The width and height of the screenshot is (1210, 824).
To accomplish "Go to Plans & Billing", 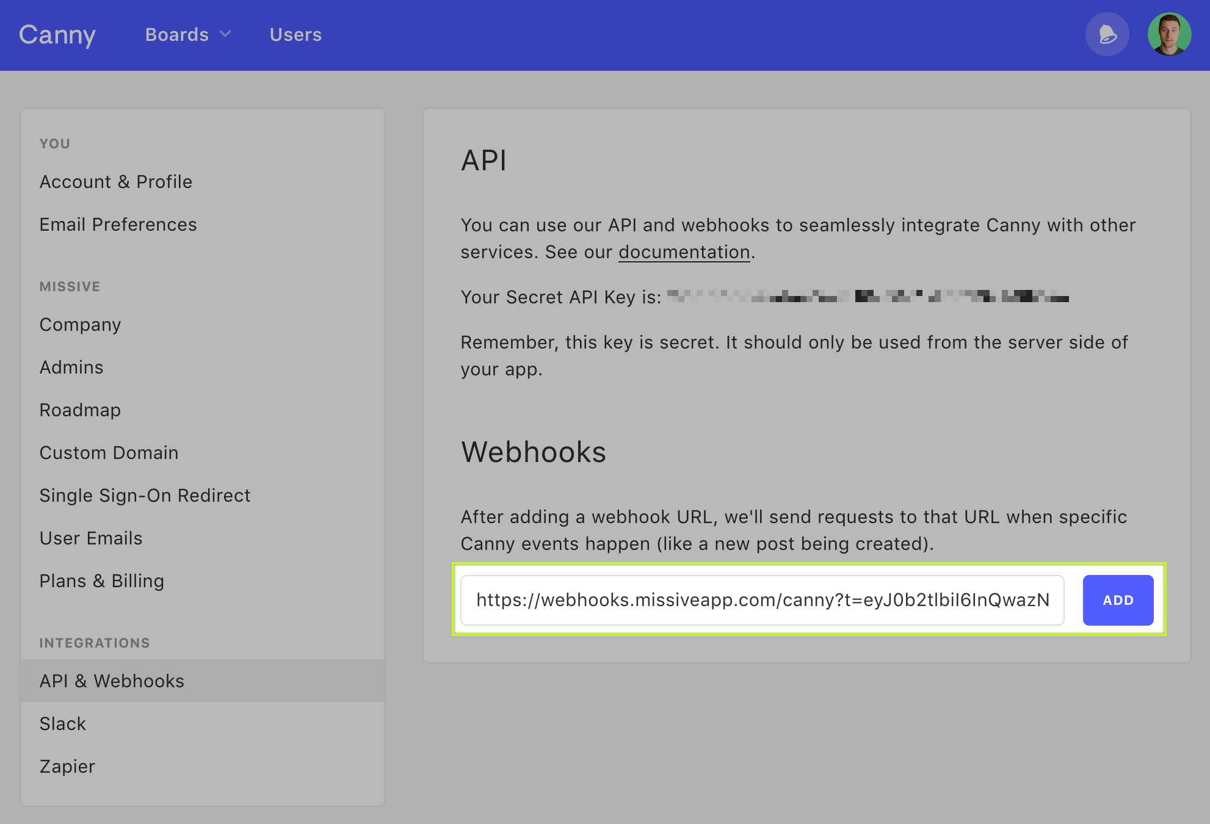I will [102, 581].
